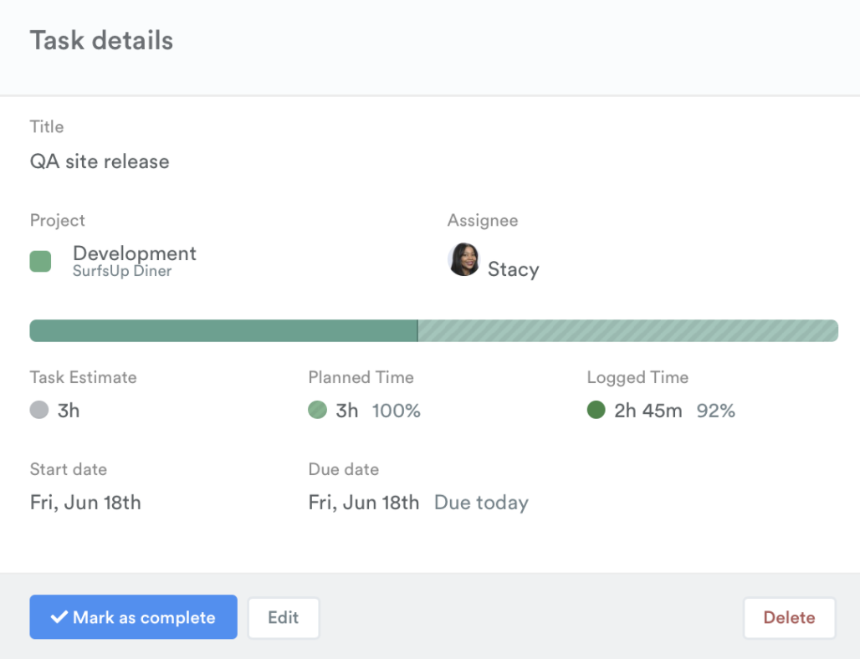
Task: Click the QA site release title
Action: [x=100, y=161]
